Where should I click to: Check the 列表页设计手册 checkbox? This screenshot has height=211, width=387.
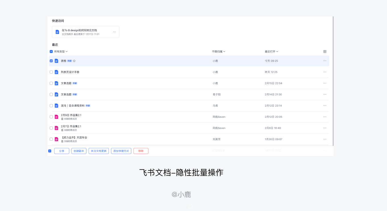(x=51, y=72)
